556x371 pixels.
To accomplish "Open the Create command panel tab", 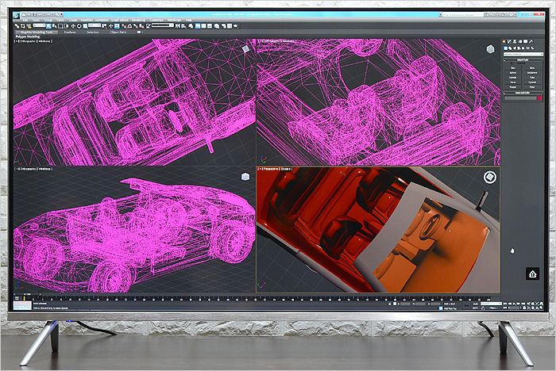I will tap(505, 41).
